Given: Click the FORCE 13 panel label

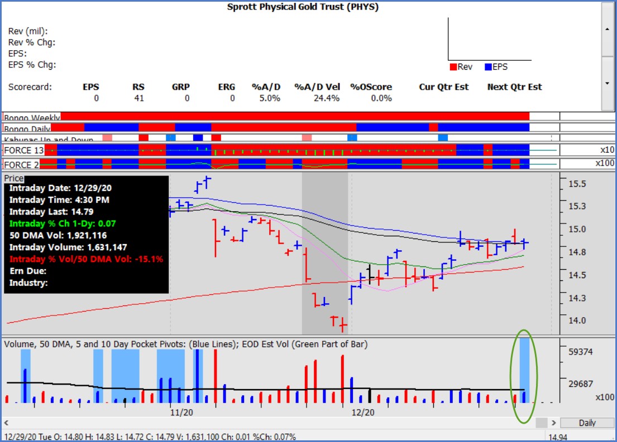Looking at the screenshot, I should [23, 150].
